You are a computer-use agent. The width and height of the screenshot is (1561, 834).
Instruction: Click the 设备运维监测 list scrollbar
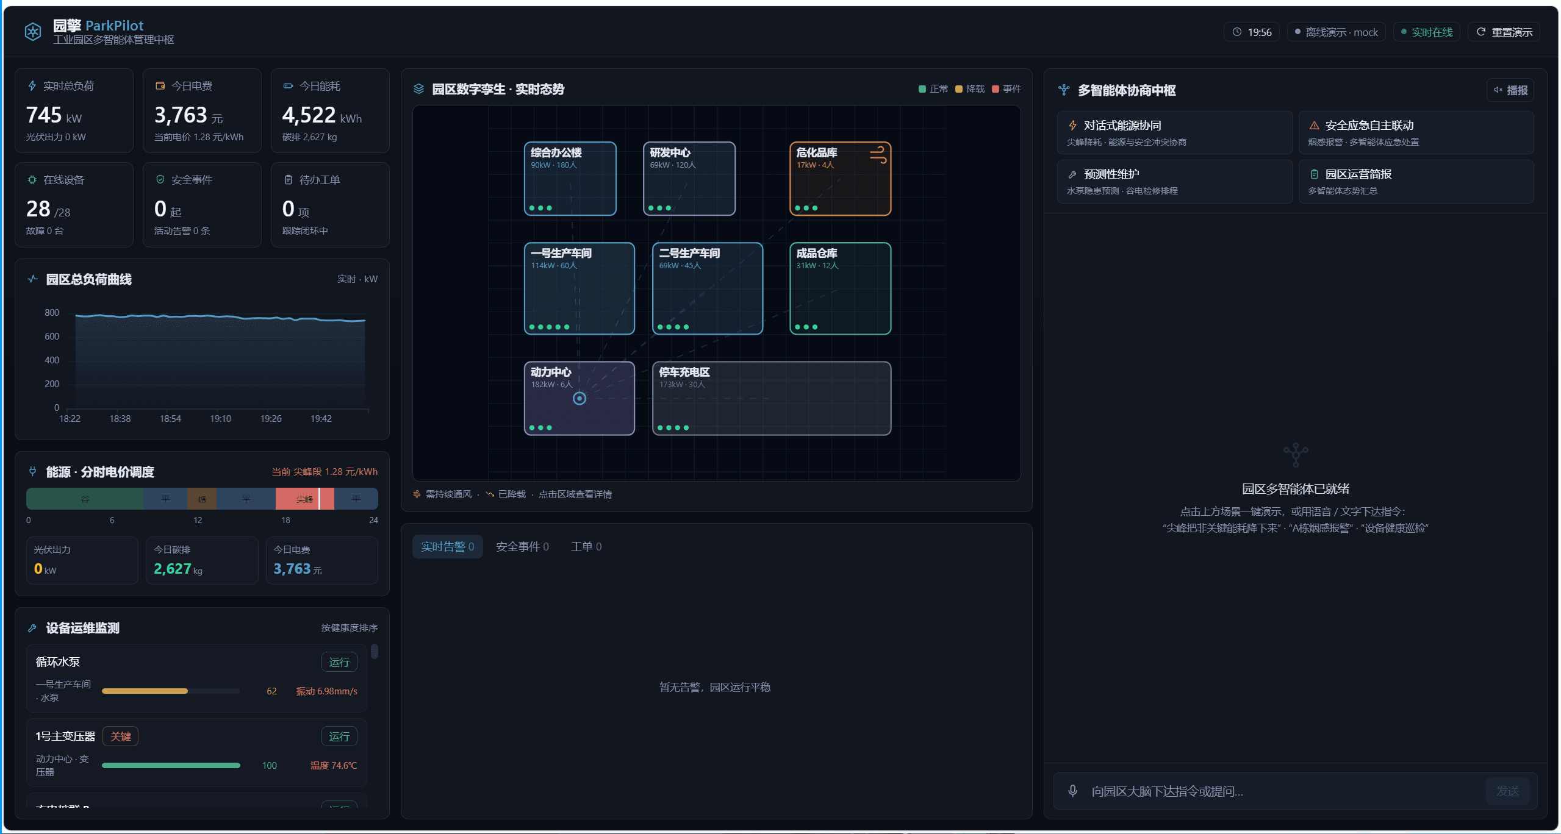[x=375, y=651]
